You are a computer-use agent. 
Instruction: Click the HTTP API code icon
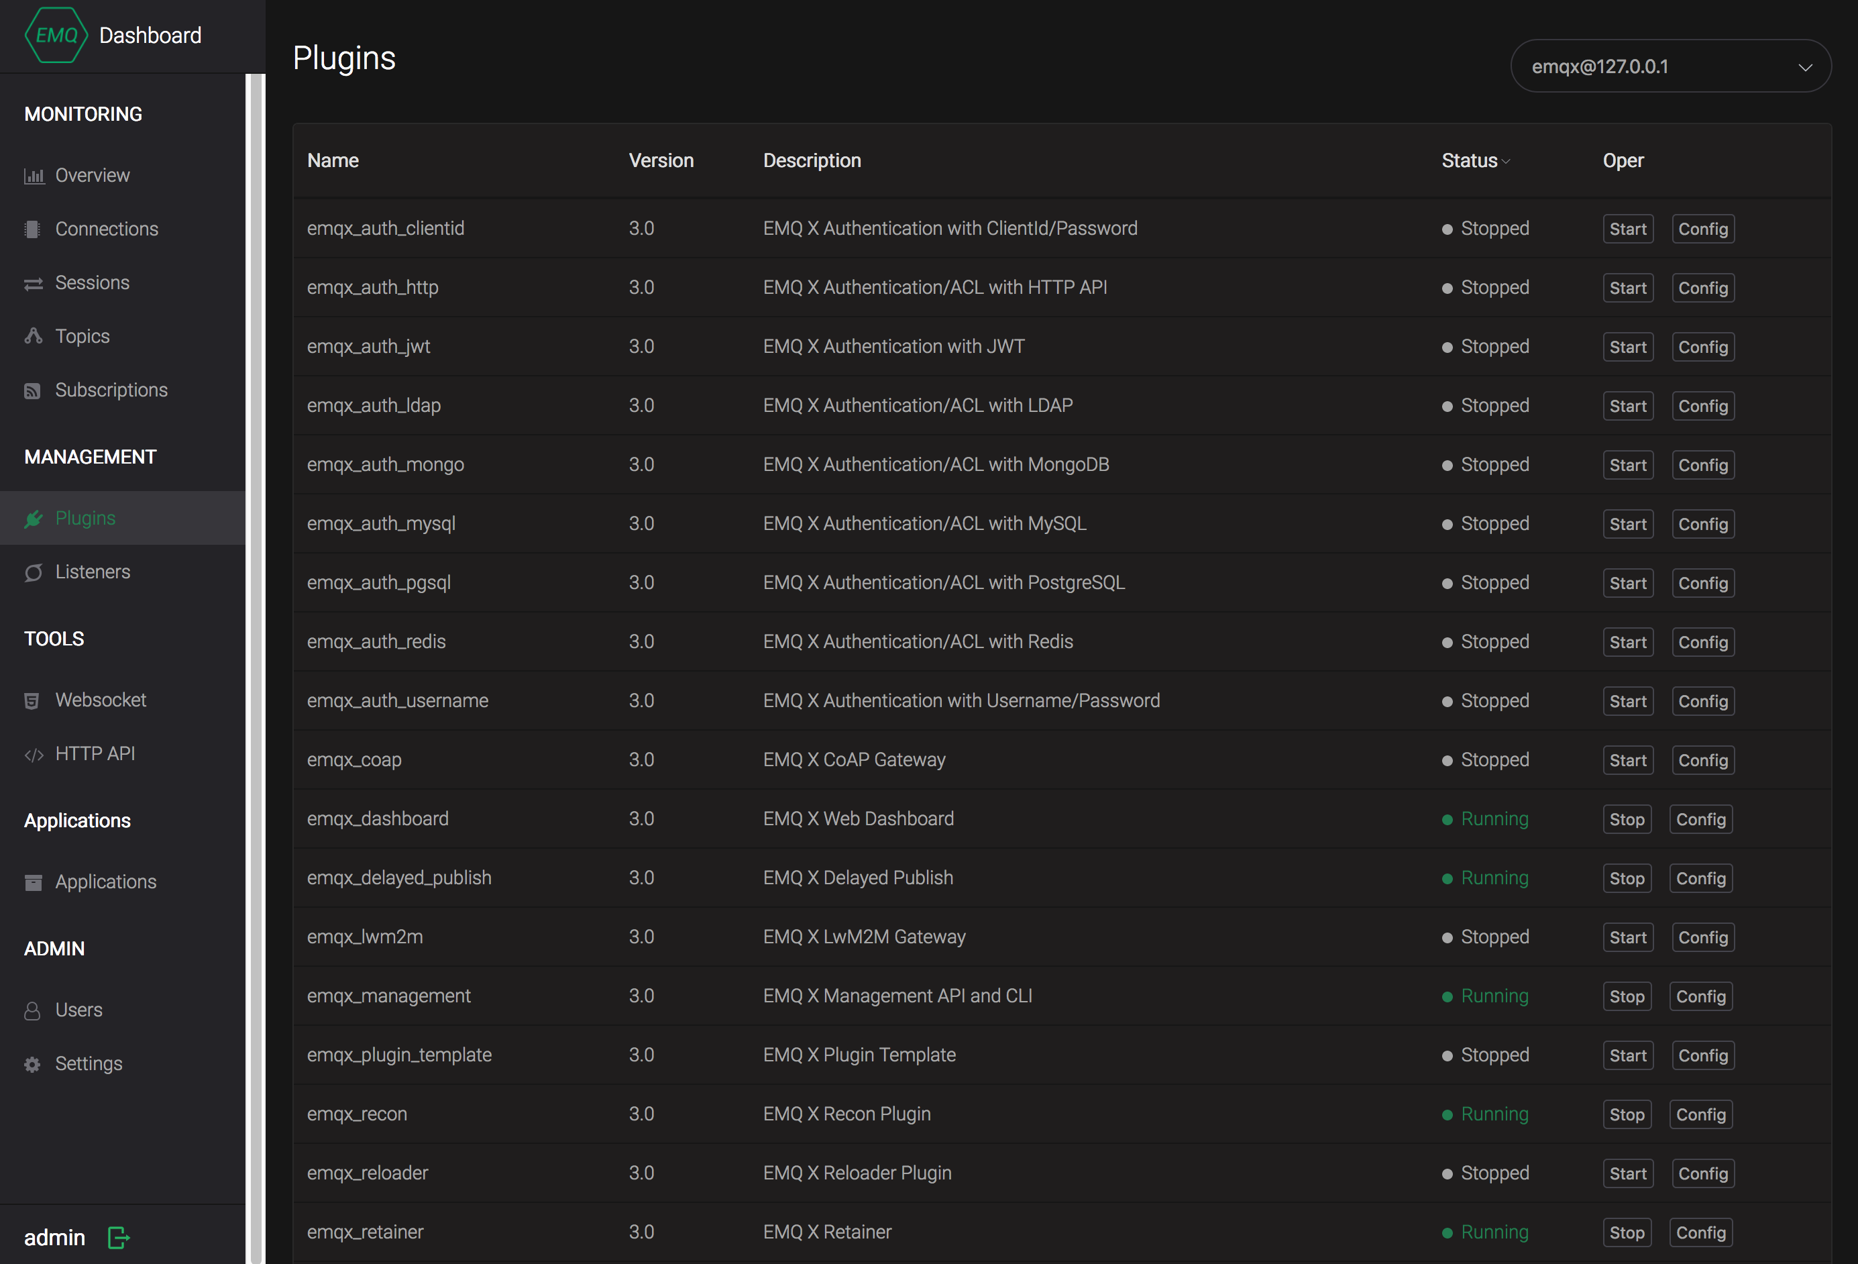34,755
